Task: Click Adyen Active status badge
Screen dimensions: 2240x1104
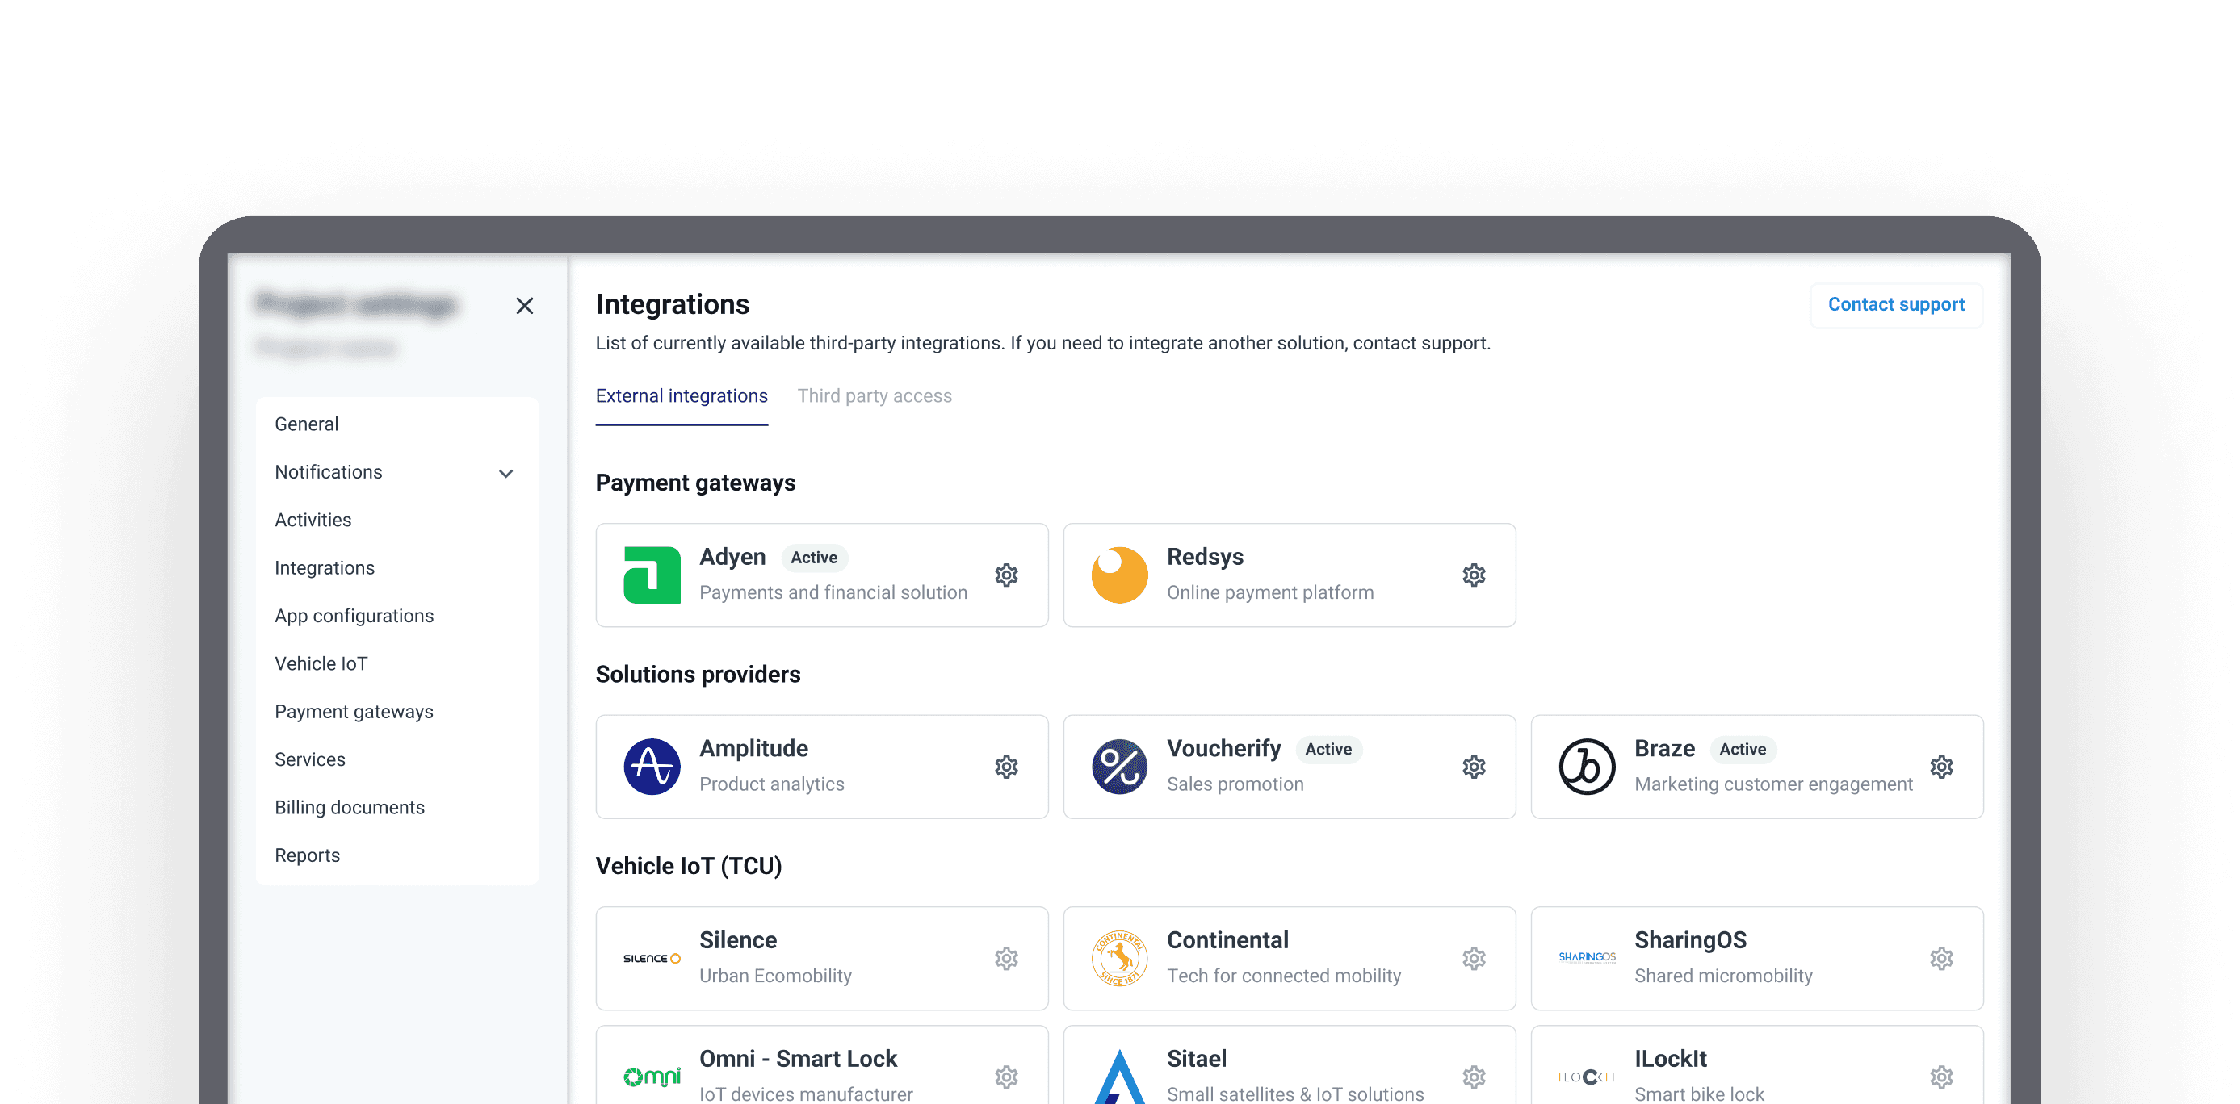Action: coord(814,558)
